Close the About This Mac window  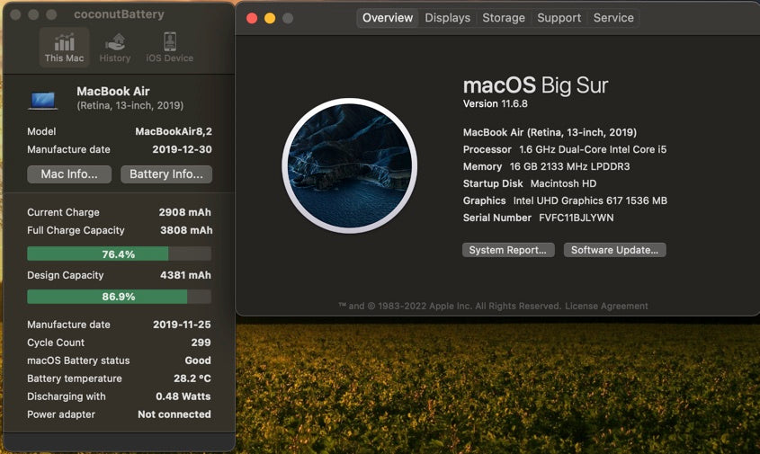[252, 18]
